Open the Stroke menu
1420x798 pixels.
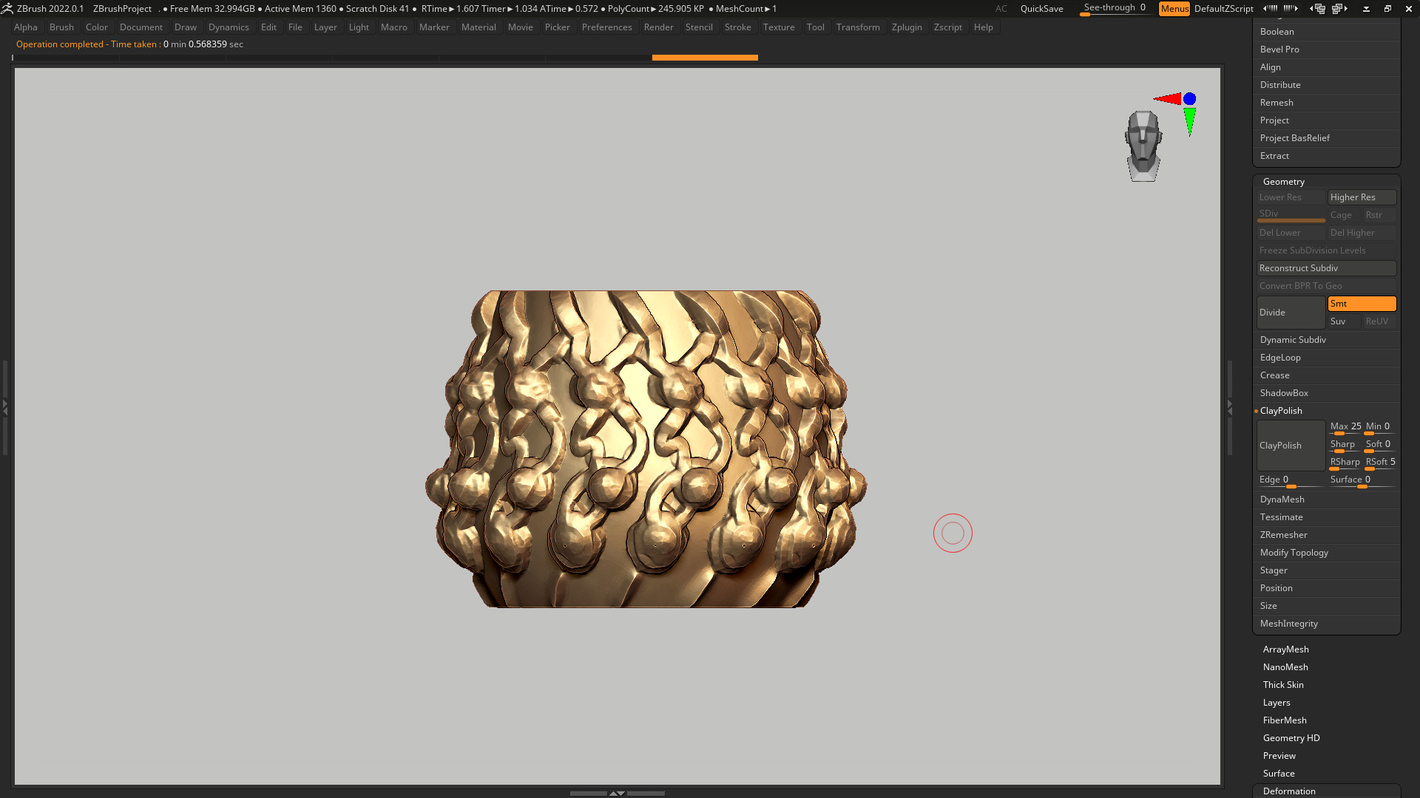click(x=737, y=27)
